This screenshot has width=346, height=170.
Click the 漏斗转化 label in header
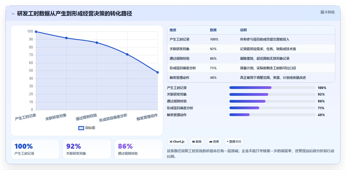[x=327, y=12]
